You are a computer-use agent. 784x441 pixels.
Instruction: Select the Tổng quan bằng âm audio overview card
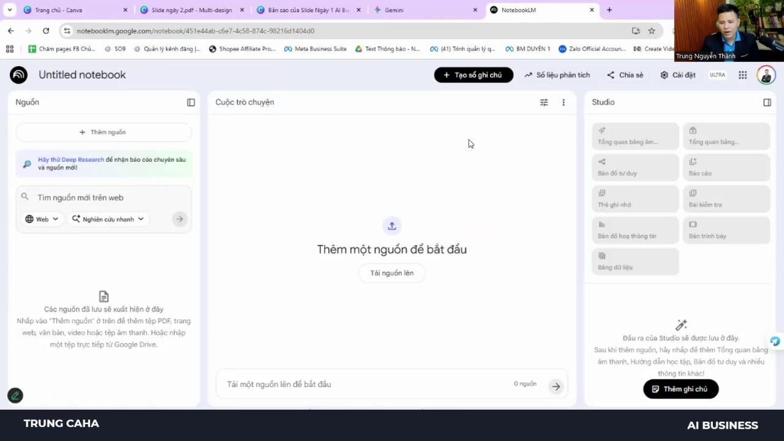coord(635,136)
